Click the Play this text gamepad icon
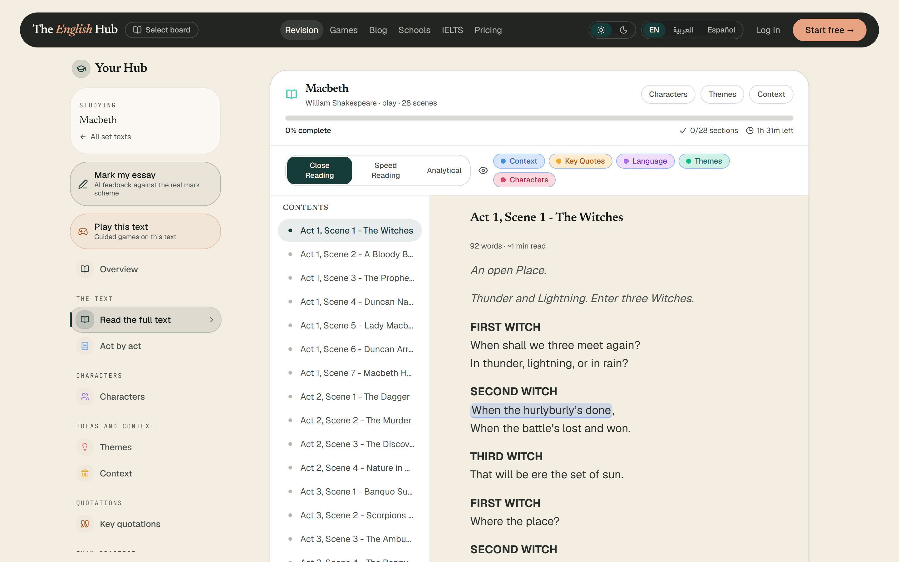This screenshot has height=562, width=899. 83,232
